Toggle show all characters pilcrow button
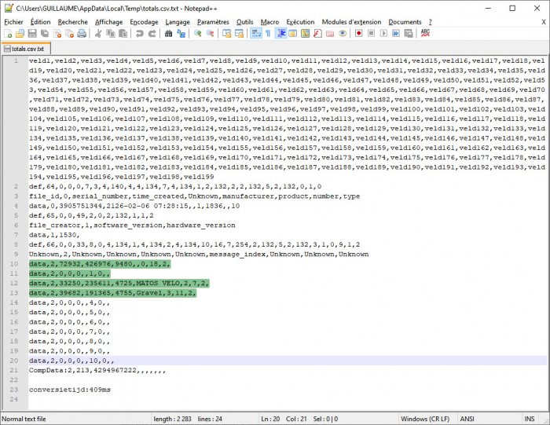This screenshot has width=550, height=425. (x=268, y=34)
